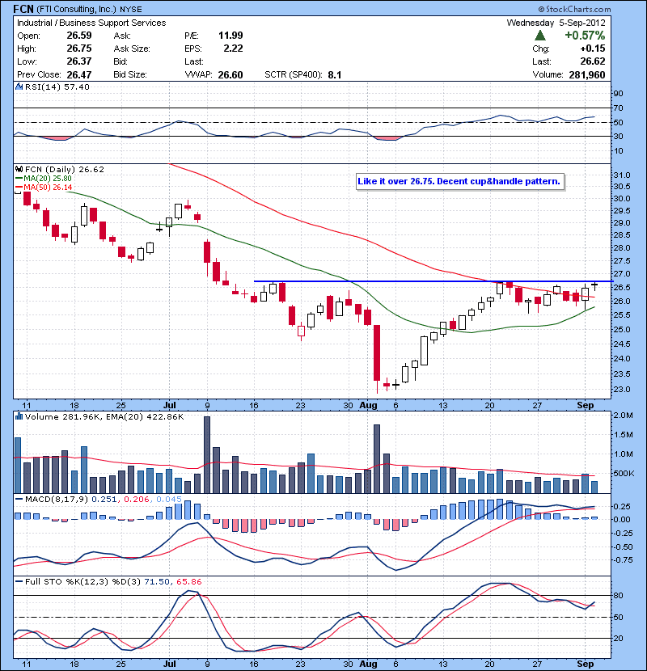Image resolution: width=647 pixels, height=671 pixels.
Task: Click the volume bars icon beside Volume label
Action: point(19,416)
